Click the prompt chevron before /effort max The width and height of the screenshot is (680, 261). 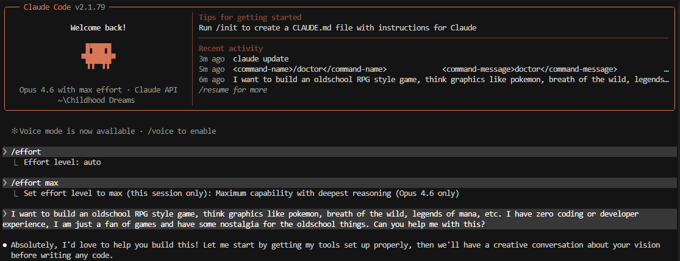(x=5, y=183)
